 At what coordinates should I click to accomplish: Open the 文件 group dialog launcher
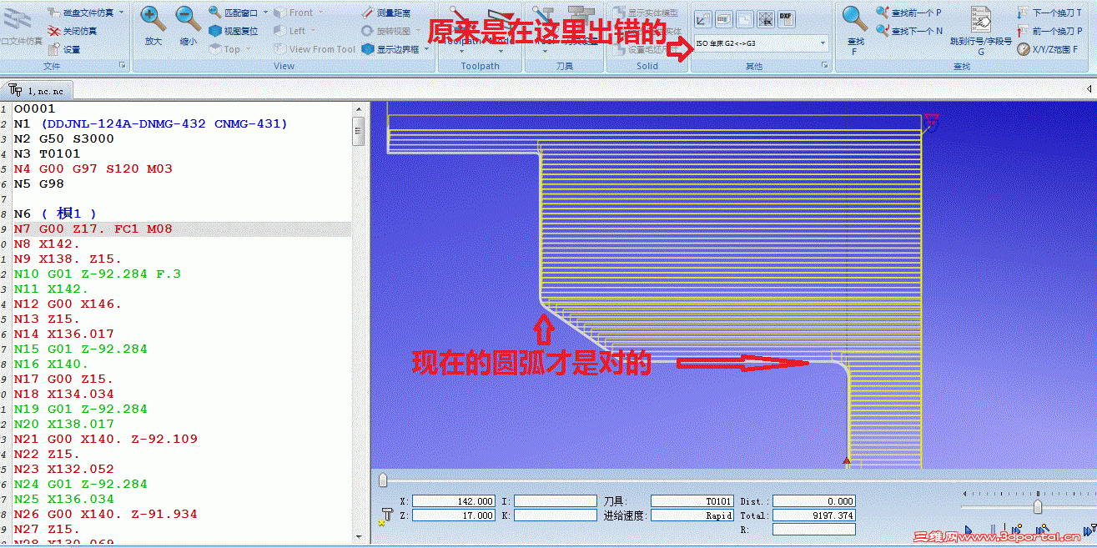click(x=123, y=66)
